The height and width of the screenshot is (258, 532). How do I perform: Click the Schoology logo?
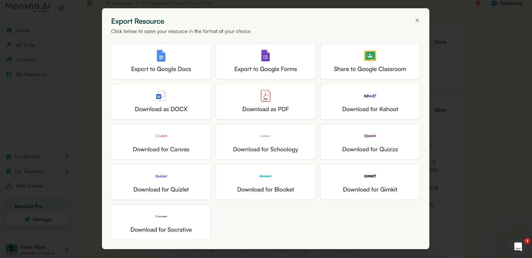[x=265, y=136]
